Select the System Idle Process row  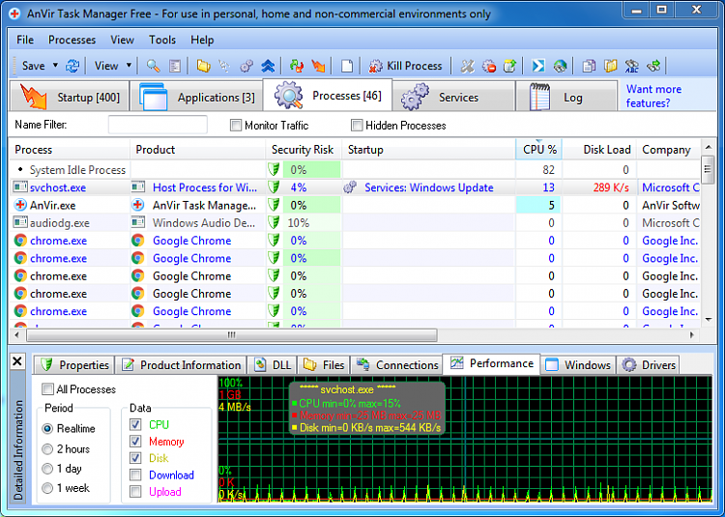[x=354, y=169]
